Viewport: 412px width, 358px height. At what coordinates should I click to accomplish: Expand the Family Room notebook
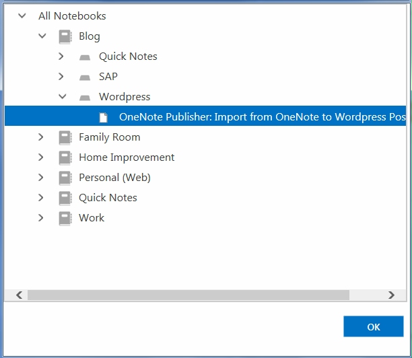tap(40, 137)
